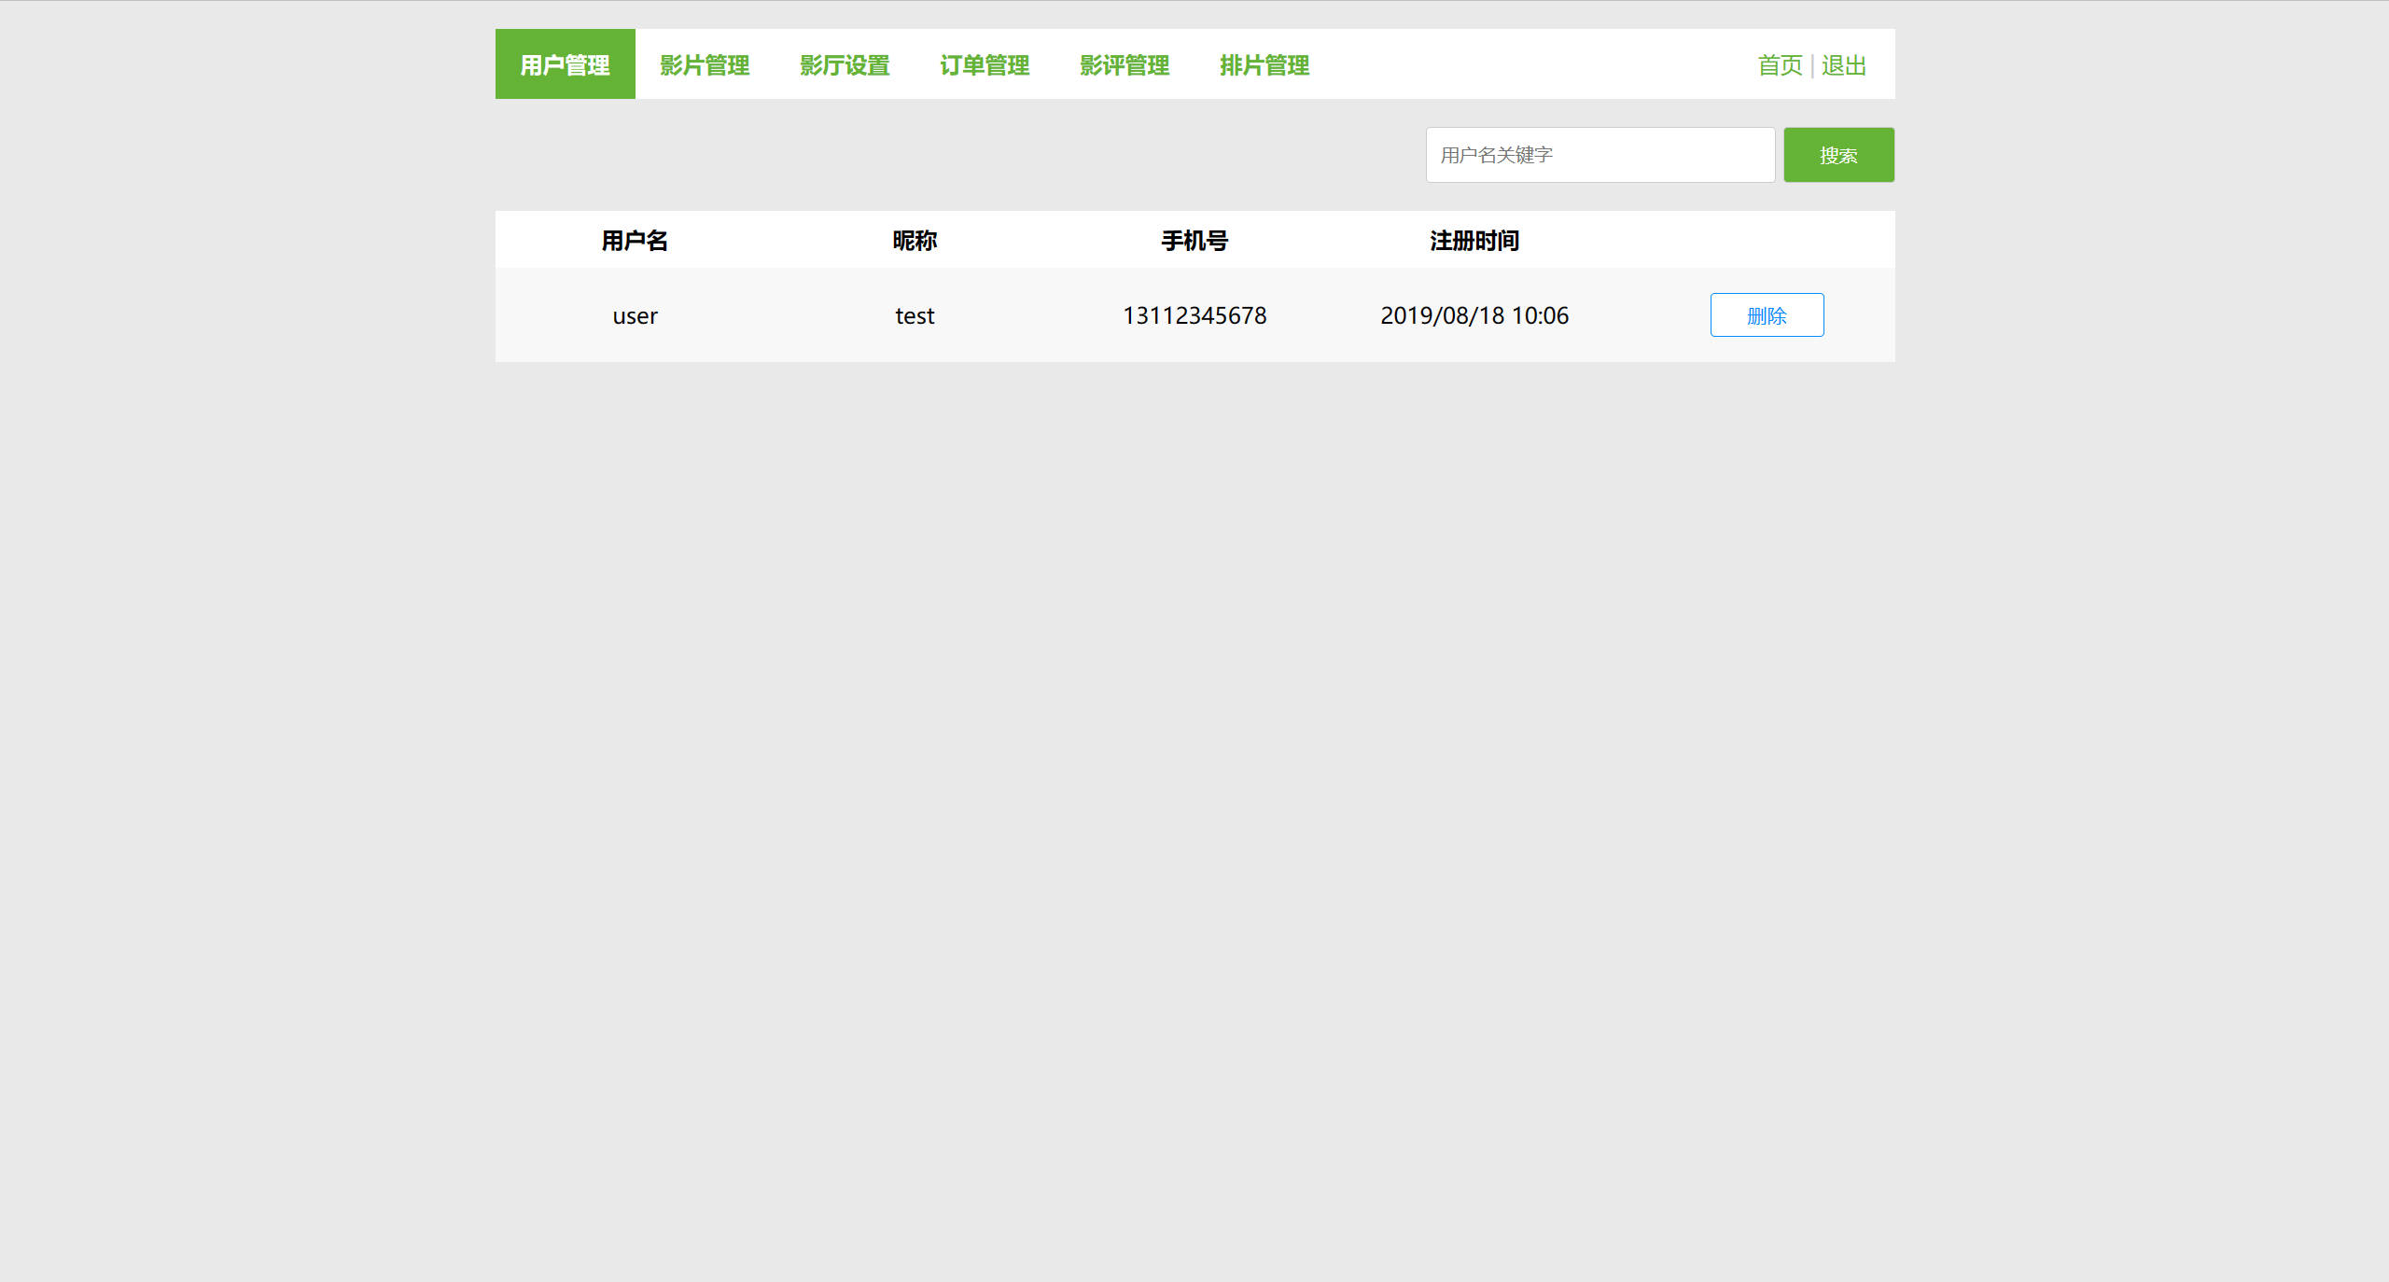Go to 影厅设置 tab
The height and width of the screenshot is (1282, 2389).
[845, 64]
